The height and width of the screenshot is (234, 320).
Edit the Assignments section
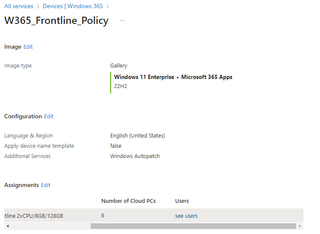[46, 185]
